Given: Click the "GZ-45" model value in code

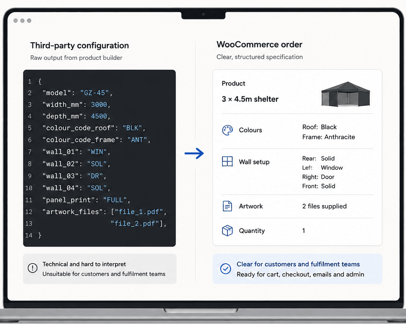Looking at the screenshot, I should (x=94, y=93).
